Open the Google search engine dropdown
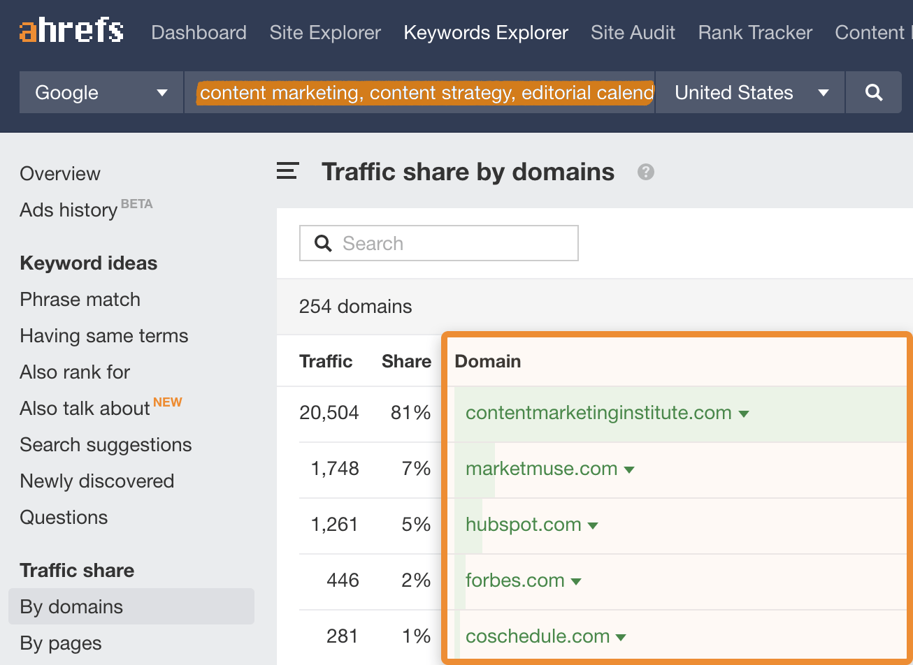 click(101, 92)
